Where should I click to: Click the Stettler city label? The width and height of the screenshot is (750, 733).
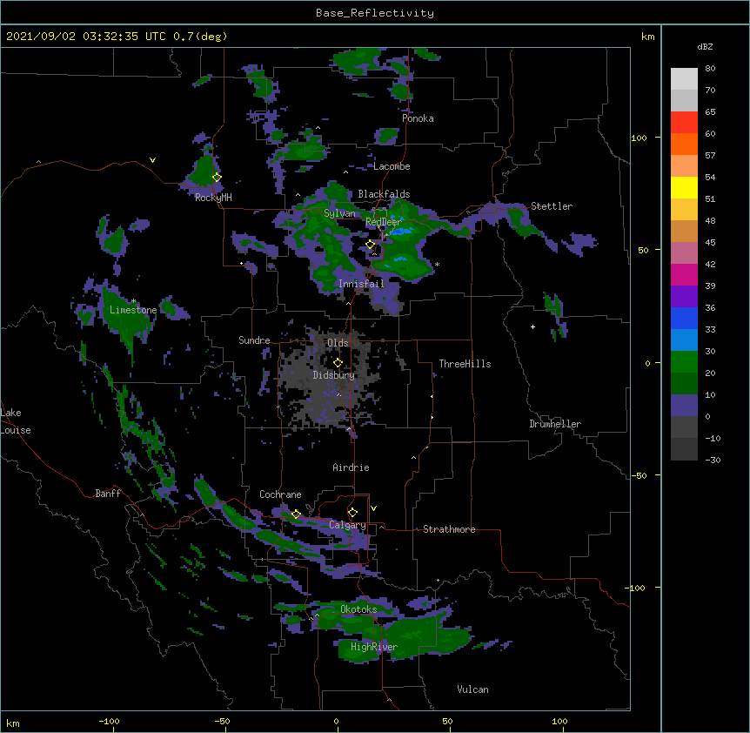(552, 206)
